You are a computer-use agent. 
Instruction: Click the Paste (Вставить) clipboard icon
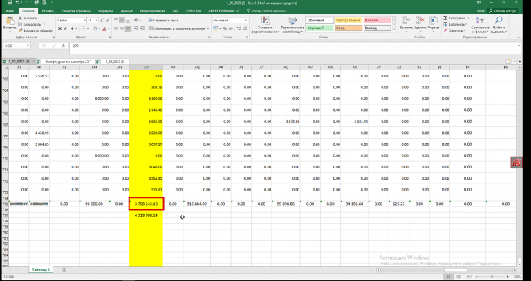[10, 21]
